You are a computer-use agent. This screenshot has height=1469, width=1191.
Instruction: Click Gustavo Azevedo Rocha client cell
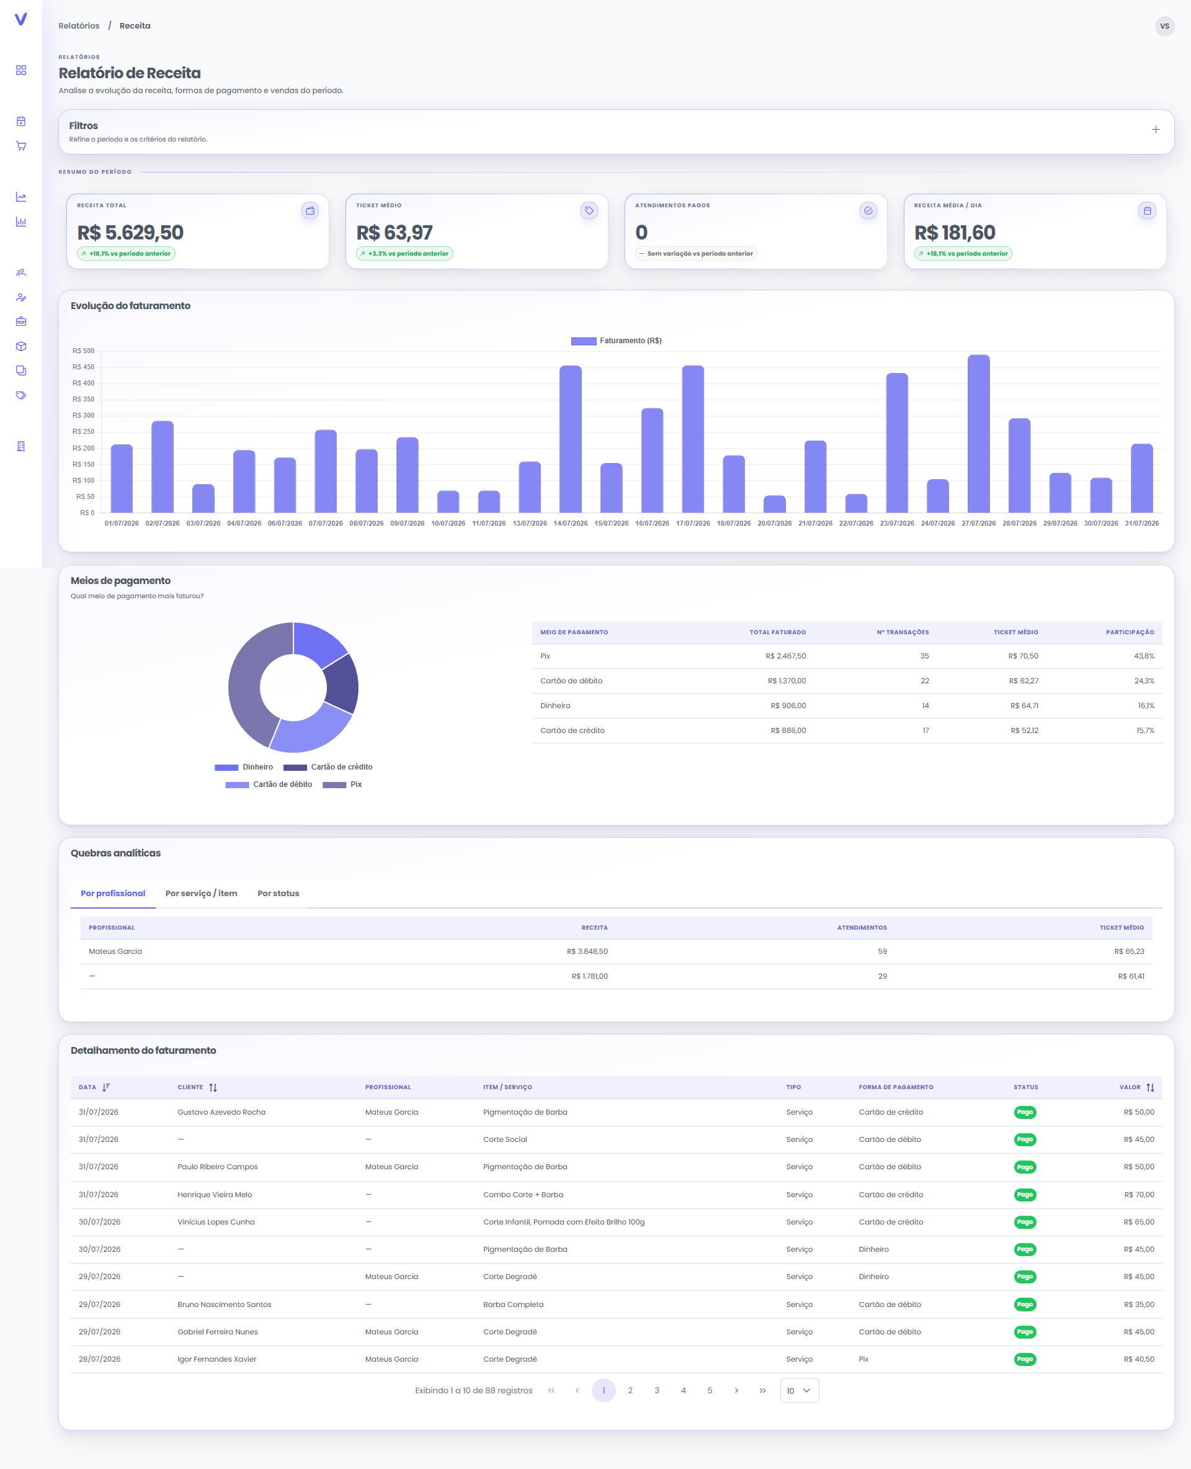click(221, 1113)
